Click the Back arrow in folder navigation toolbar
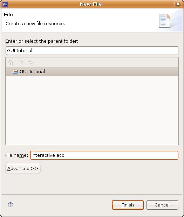Image resolution: width=184 pixels, height=217 pixels. 20,62
